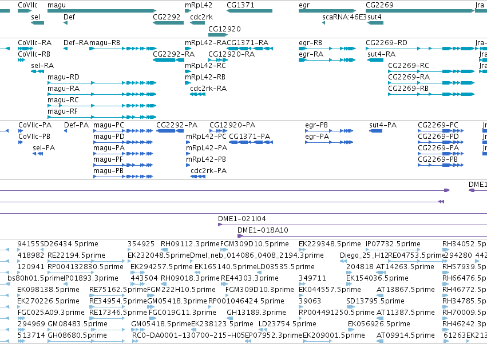The image size is (487, 344).
Task: Click BAC clone DME1-021I04
Action: pyautogui.click(x=241, y=219)
